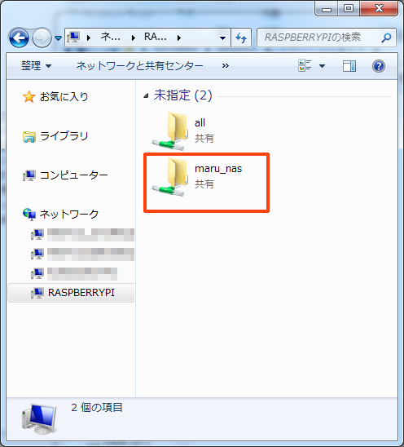Minimize the explorer window
The width and height of the screenshot is (404, 447).
[327, 8]
